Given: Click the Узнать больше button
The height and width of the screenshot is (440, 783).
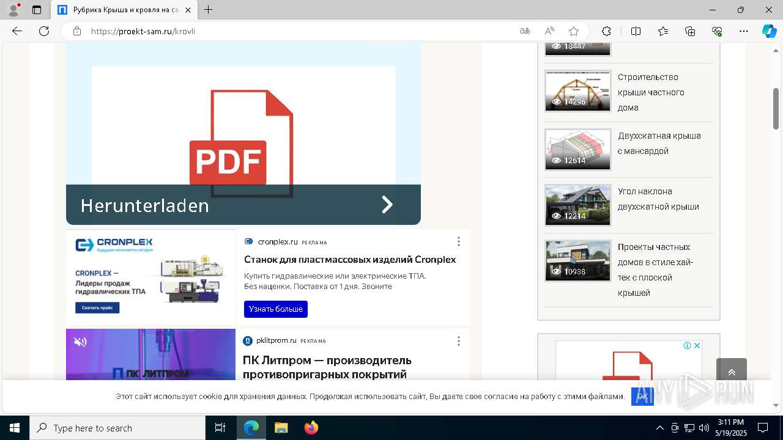Looking at the screenshot, I should pyautogui.click(x=276, y=309).
